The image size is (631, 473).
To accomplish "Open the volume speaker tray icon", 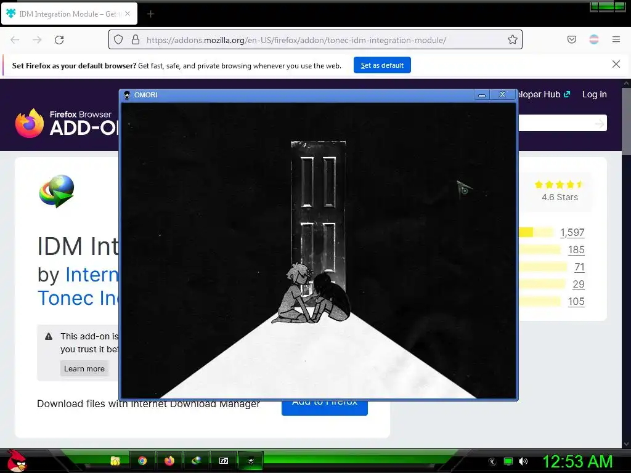I will [x=523, y=461].
